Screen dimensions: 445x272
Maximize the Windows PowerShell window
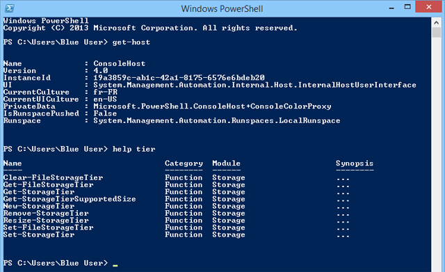407,7
